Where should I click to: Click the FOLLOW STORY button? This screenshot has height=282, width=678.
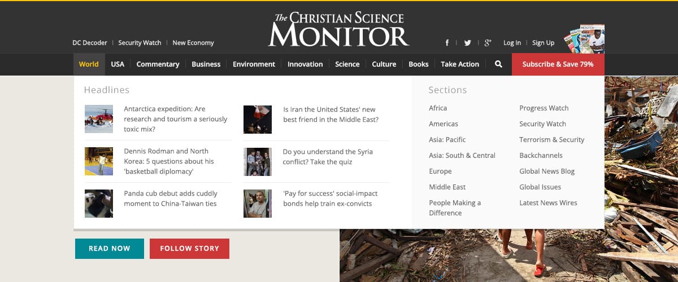tap(189, 249)
